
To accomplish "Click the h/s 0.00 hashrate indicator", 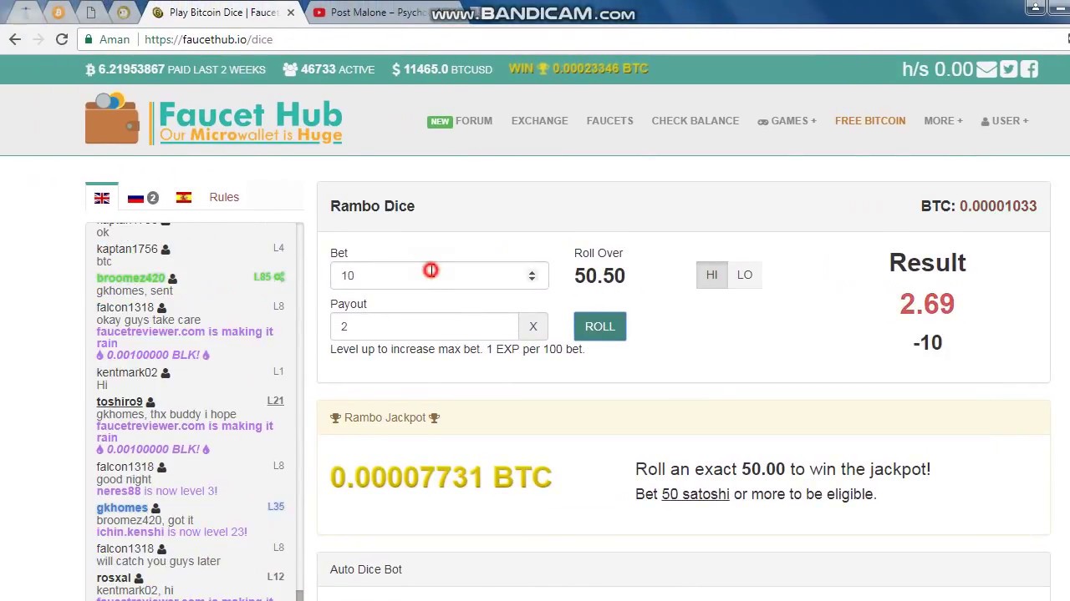I will point(937,69).
